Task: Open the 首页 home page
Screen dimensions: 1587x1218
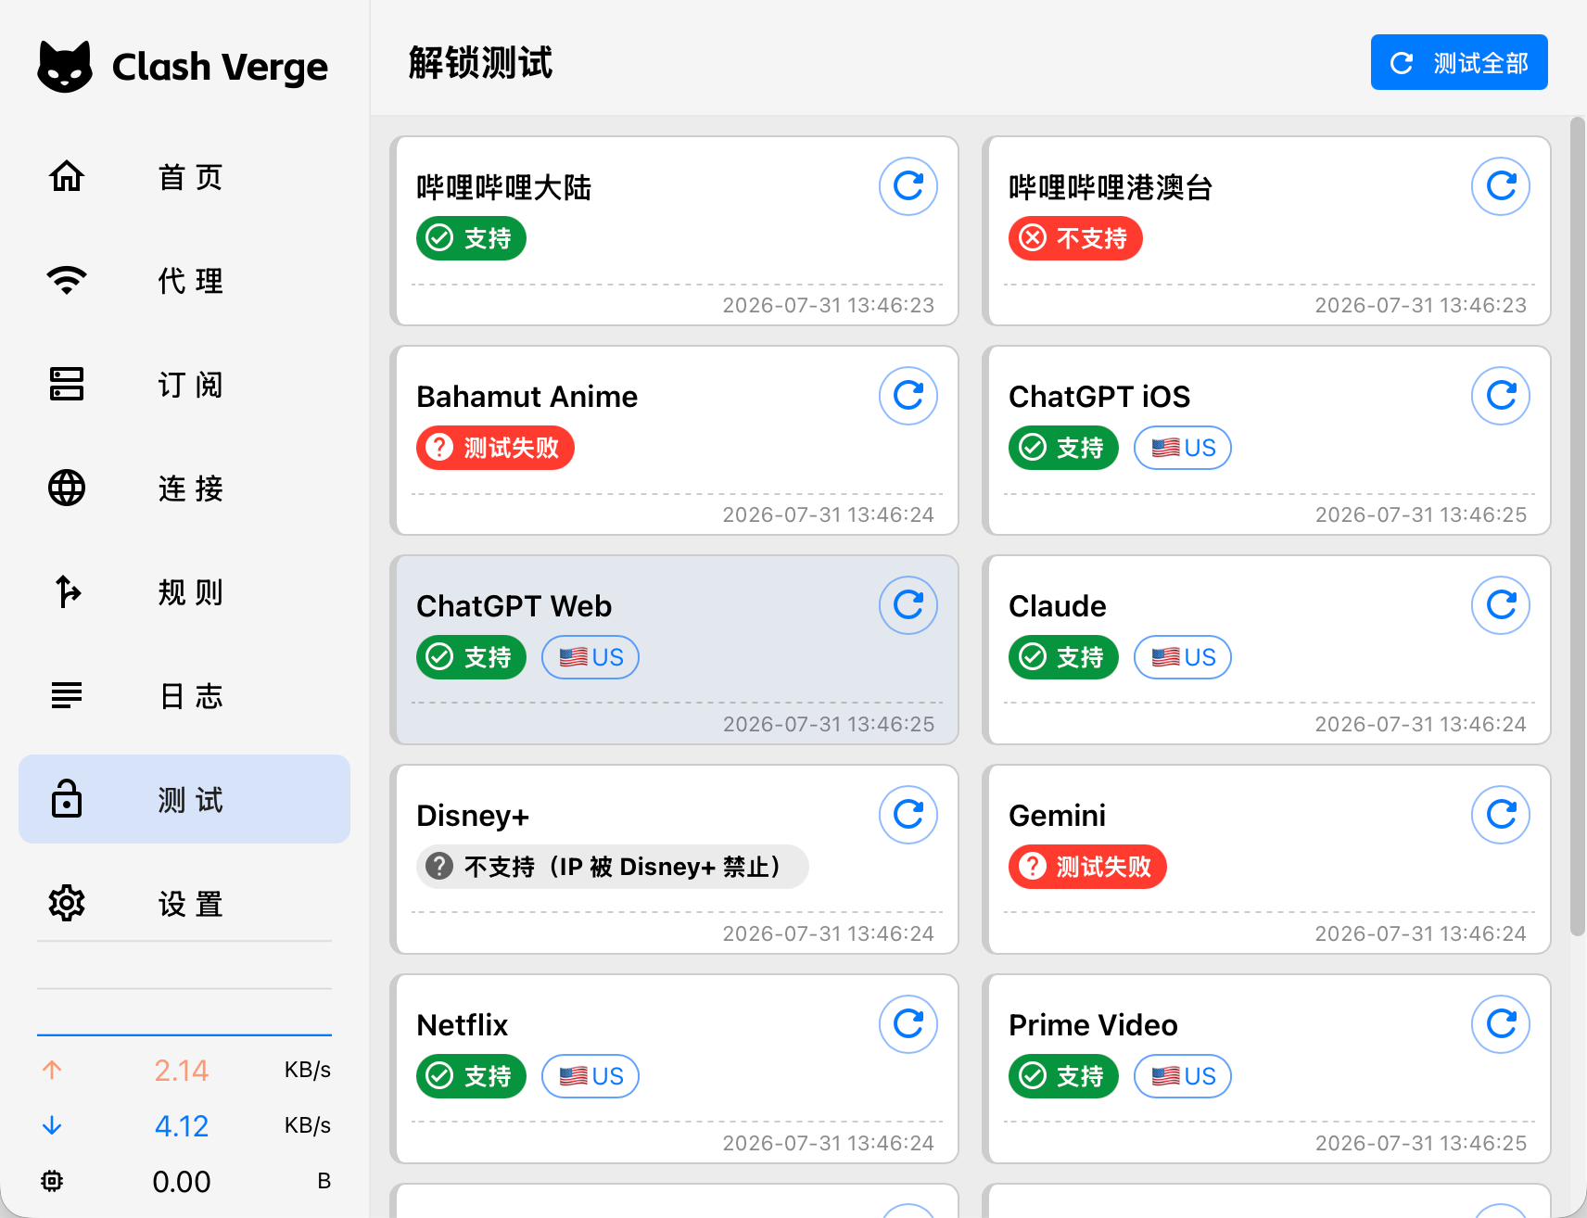Action: [x=184, y=176]
